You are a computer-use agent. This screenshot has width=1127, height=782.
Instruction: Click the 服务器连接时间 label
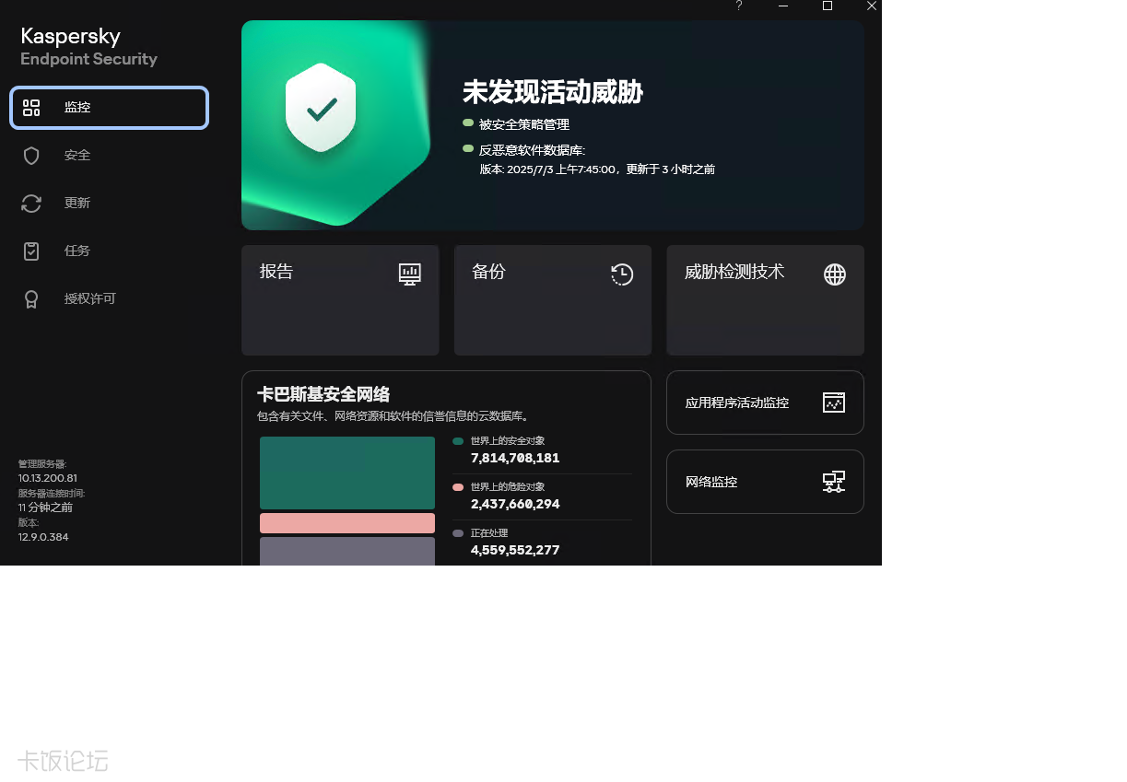coord(52,494)
